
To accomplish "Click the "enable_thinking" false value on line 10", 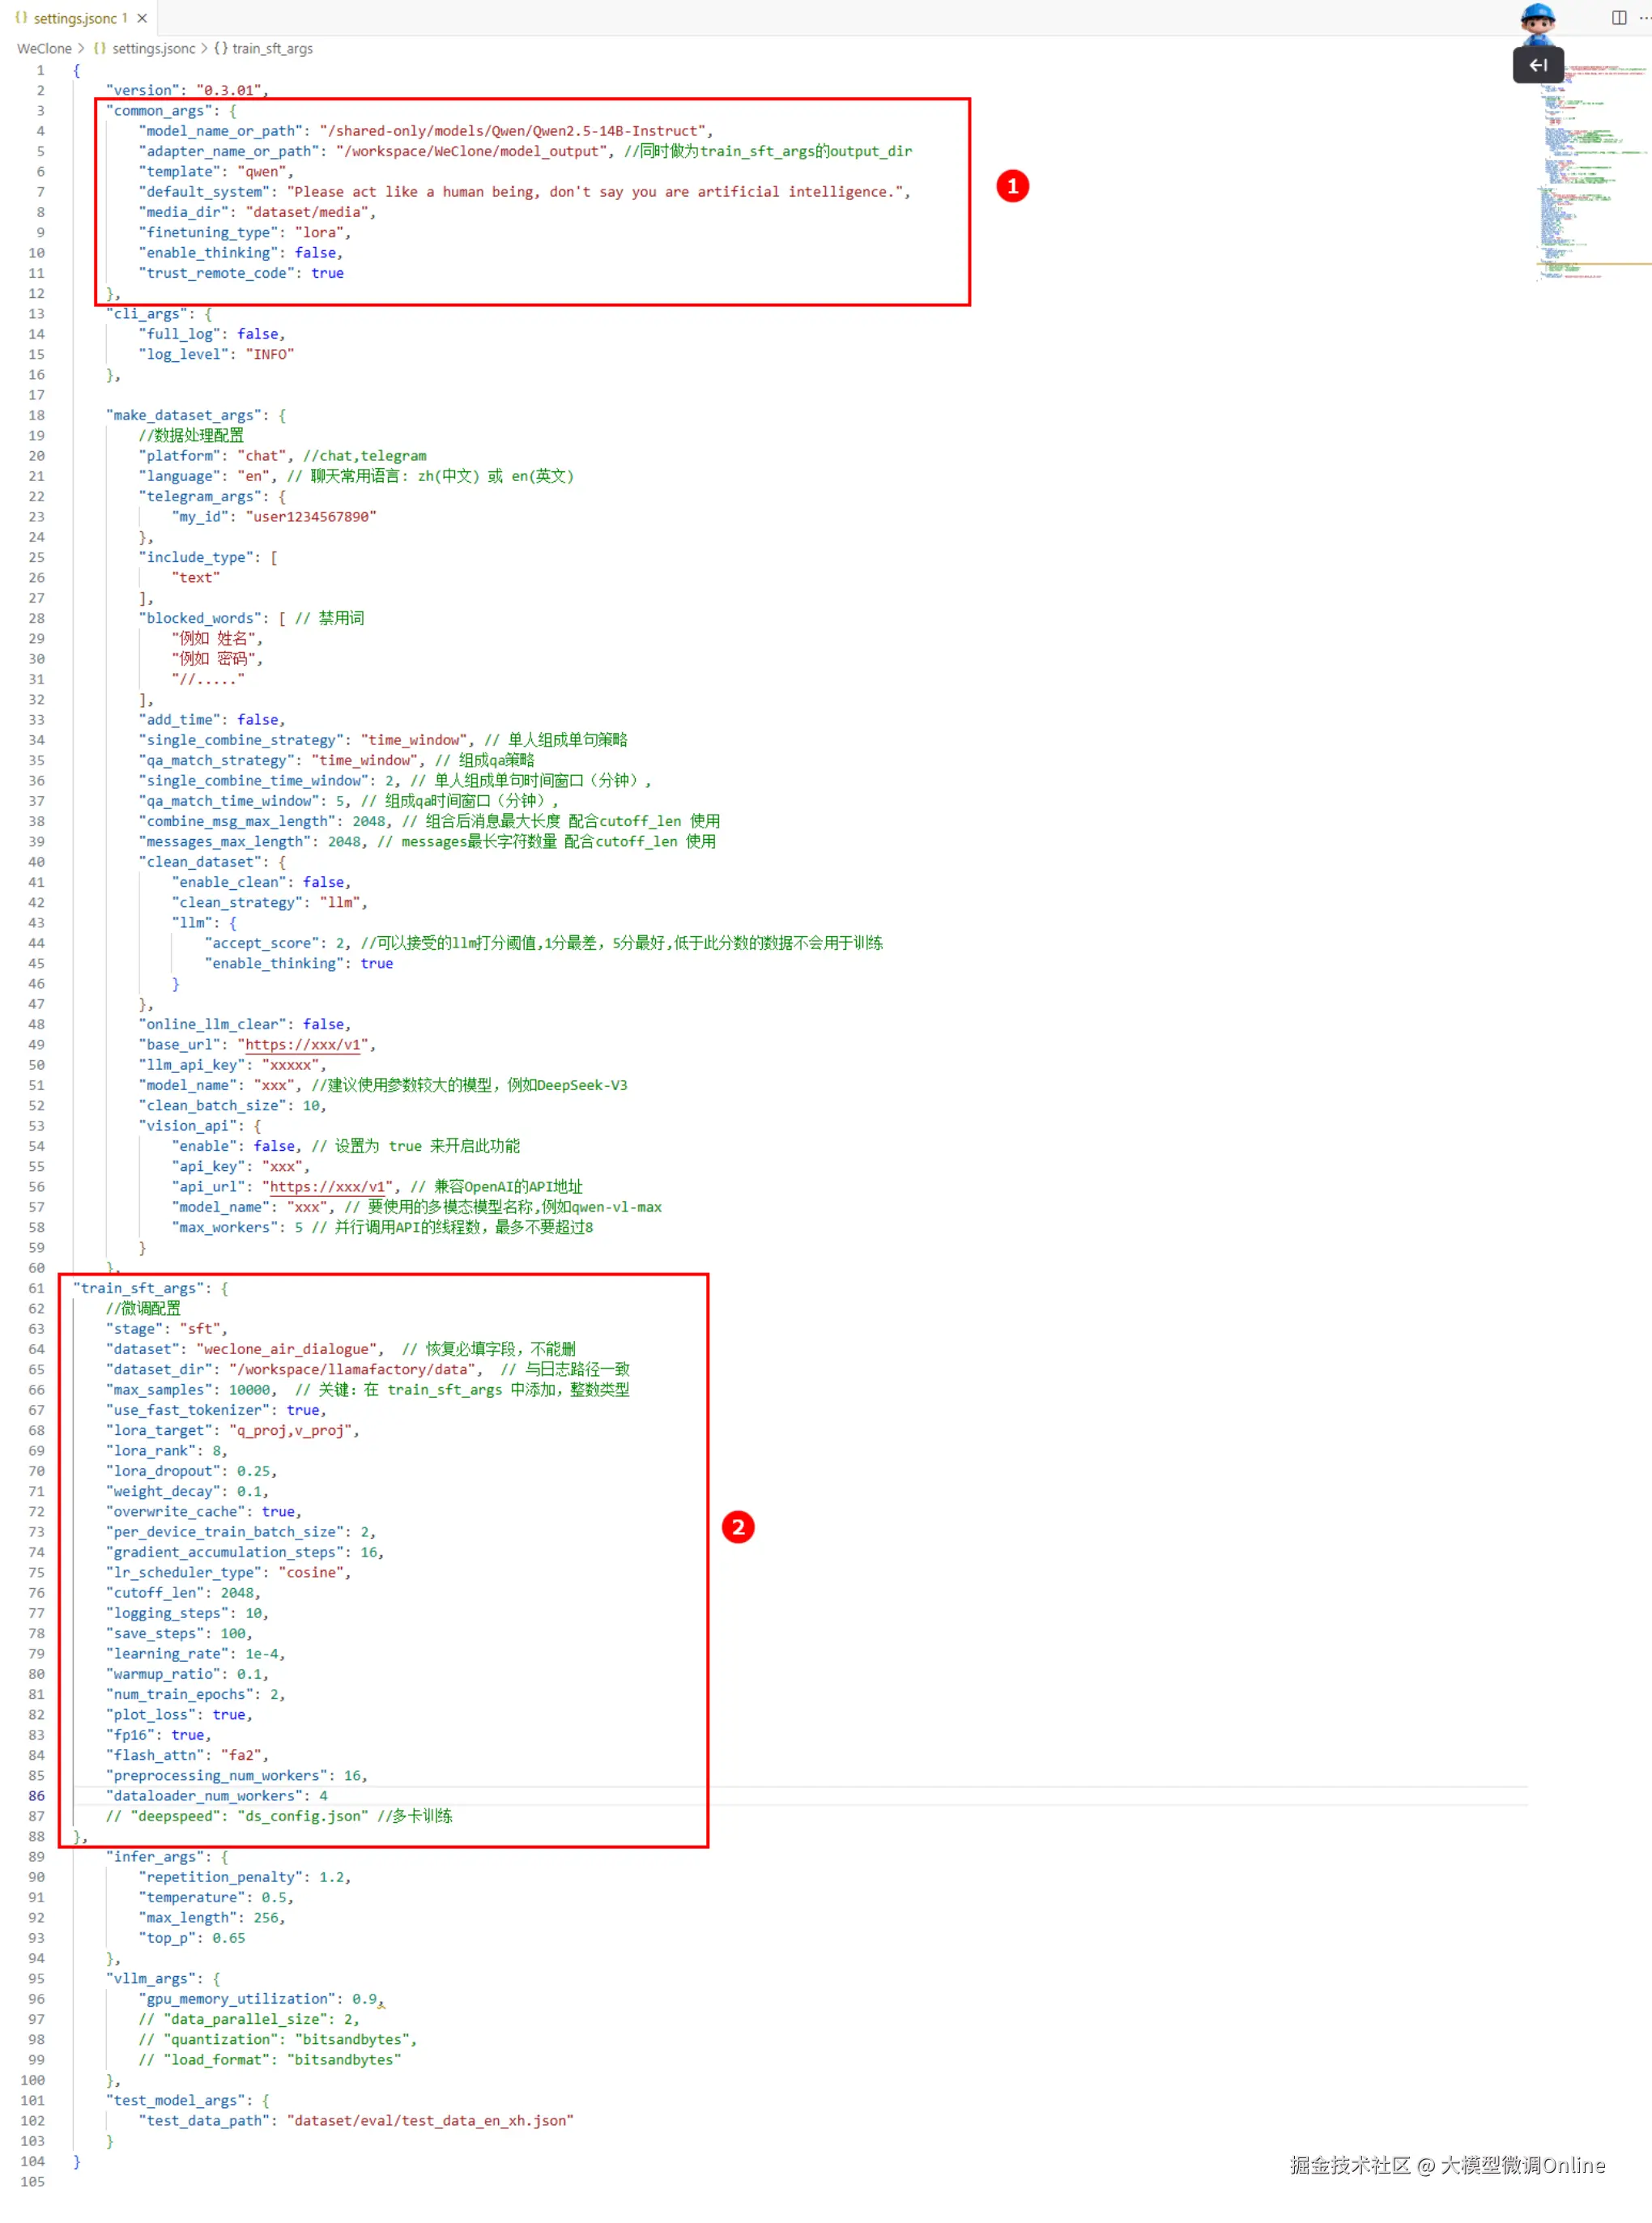I will click(314, 253).
